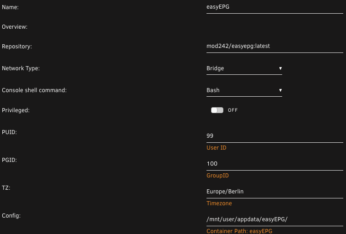Open the Network Type Bridge dropdown
Viewport: 346px width, 234px height.
pyautogui.click(x=244, y=68)
